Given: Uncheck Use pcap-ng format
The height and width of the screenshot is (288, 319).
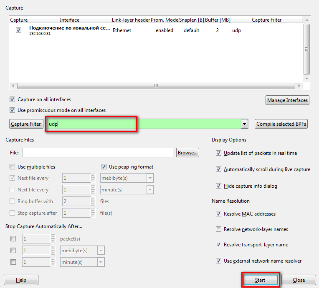Looking at the screenshot, I should click(104, 167).
